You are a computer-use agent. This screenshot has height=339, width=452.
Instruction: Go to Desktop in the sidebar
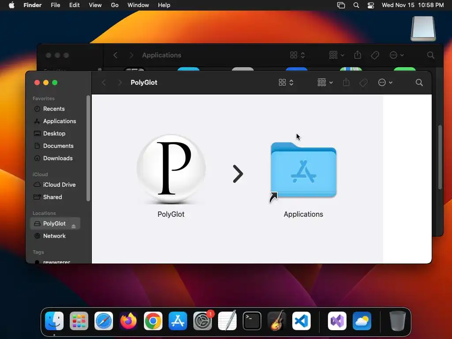point(54,133)
